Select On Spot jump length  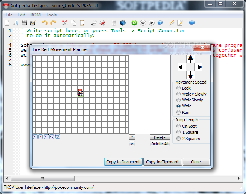(186, 126)
